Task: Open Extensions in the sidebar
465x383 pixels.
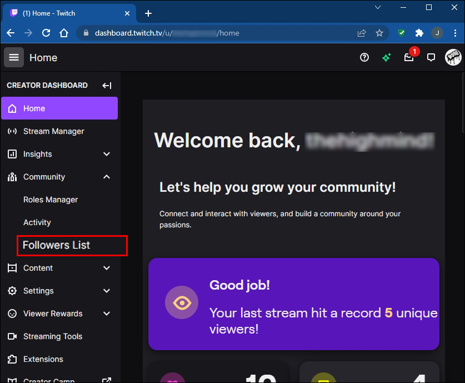Action: tap(59, 359)
